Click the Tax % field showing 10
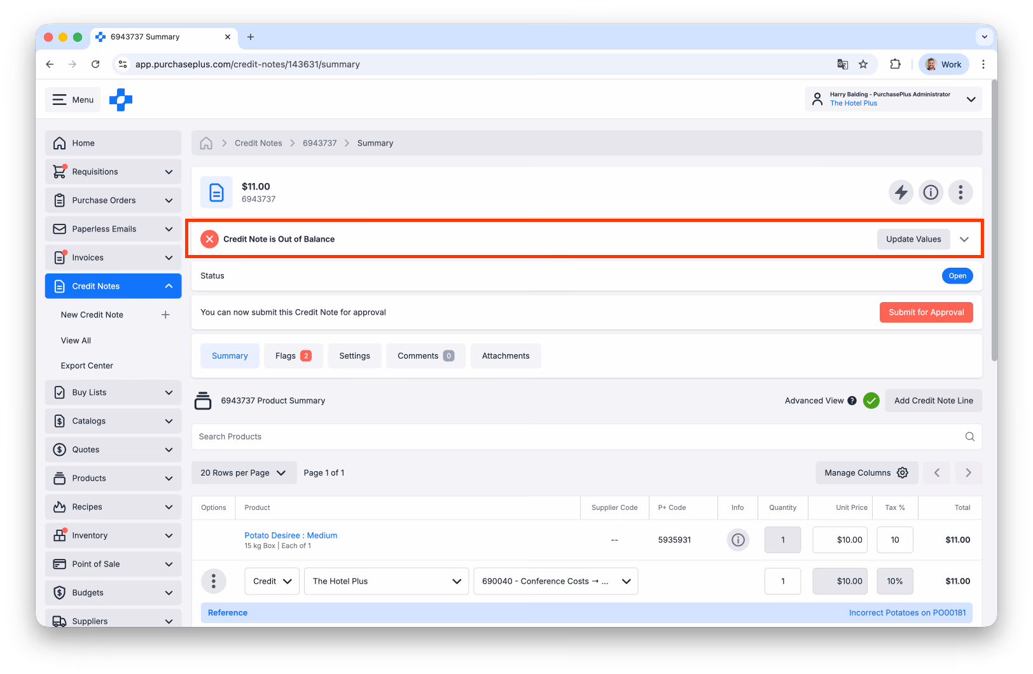Viewport: 1033px width, 674px height. (x=895, y=540)
